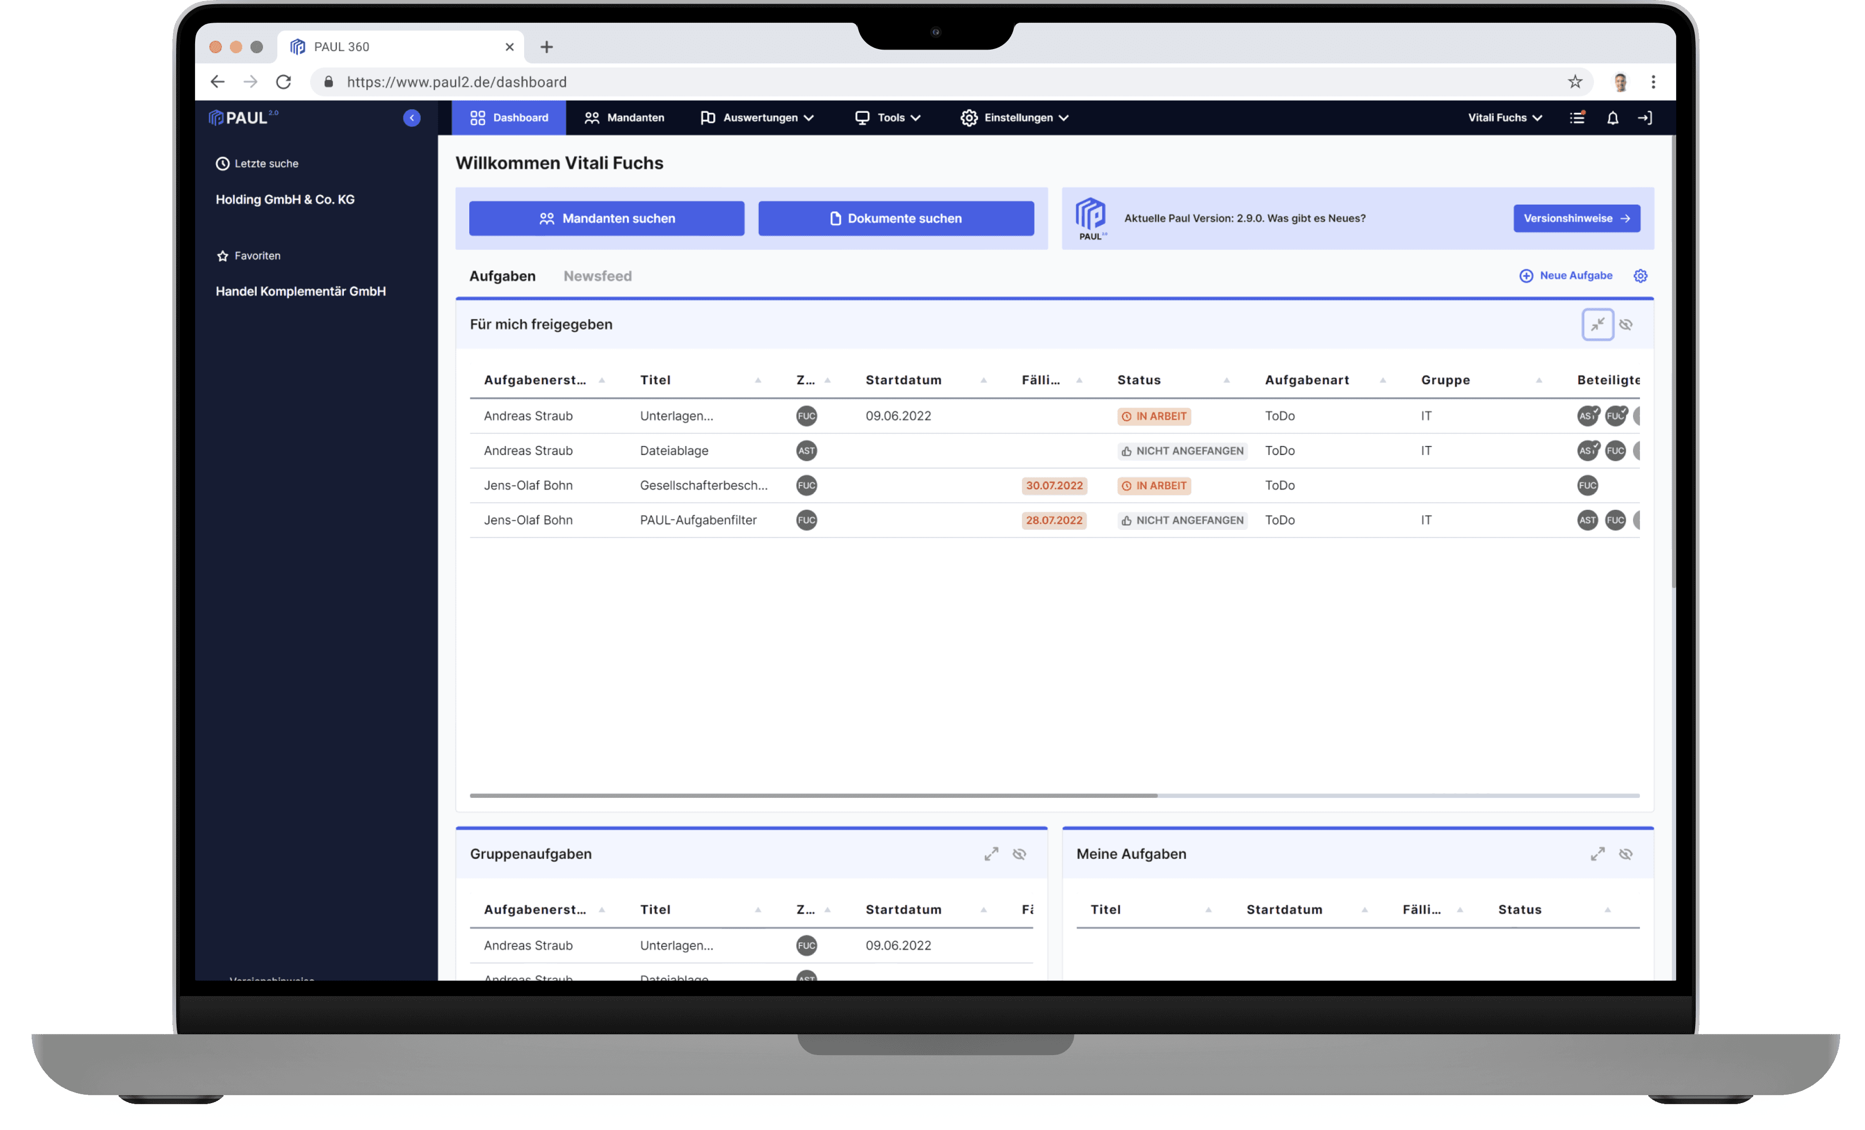Open the browser three-dot menu
This screenshot has height=1130, width=1865.
click(1653, 82)
